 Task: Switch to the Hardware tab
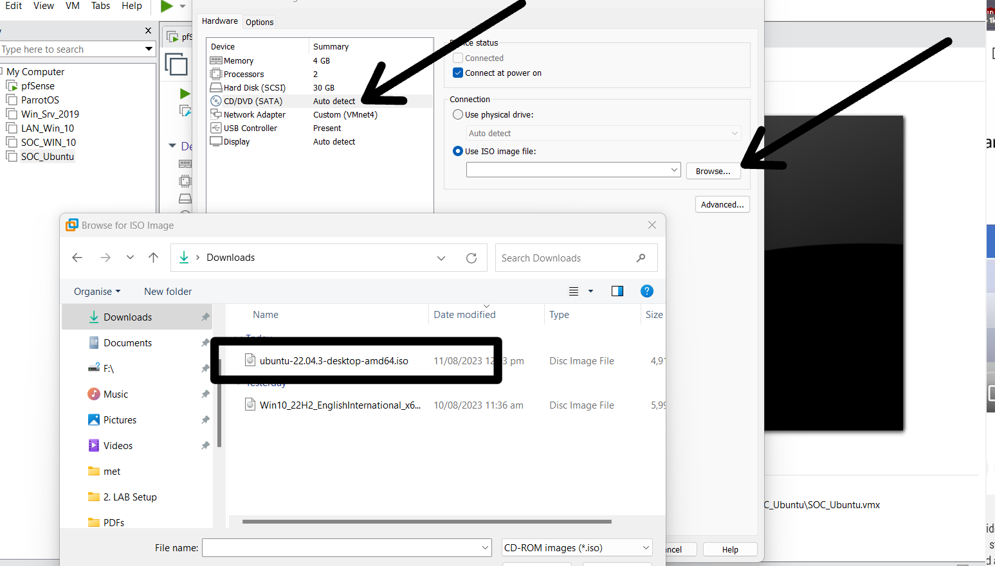[220, 21]
